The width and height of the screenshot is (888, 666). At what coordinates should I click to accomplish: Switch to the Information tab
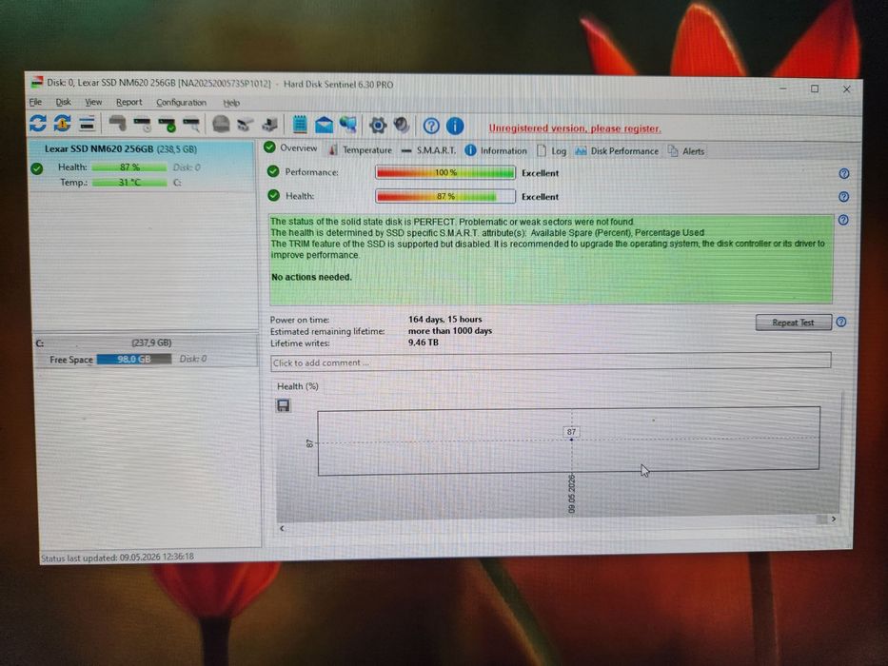point(496,150)
